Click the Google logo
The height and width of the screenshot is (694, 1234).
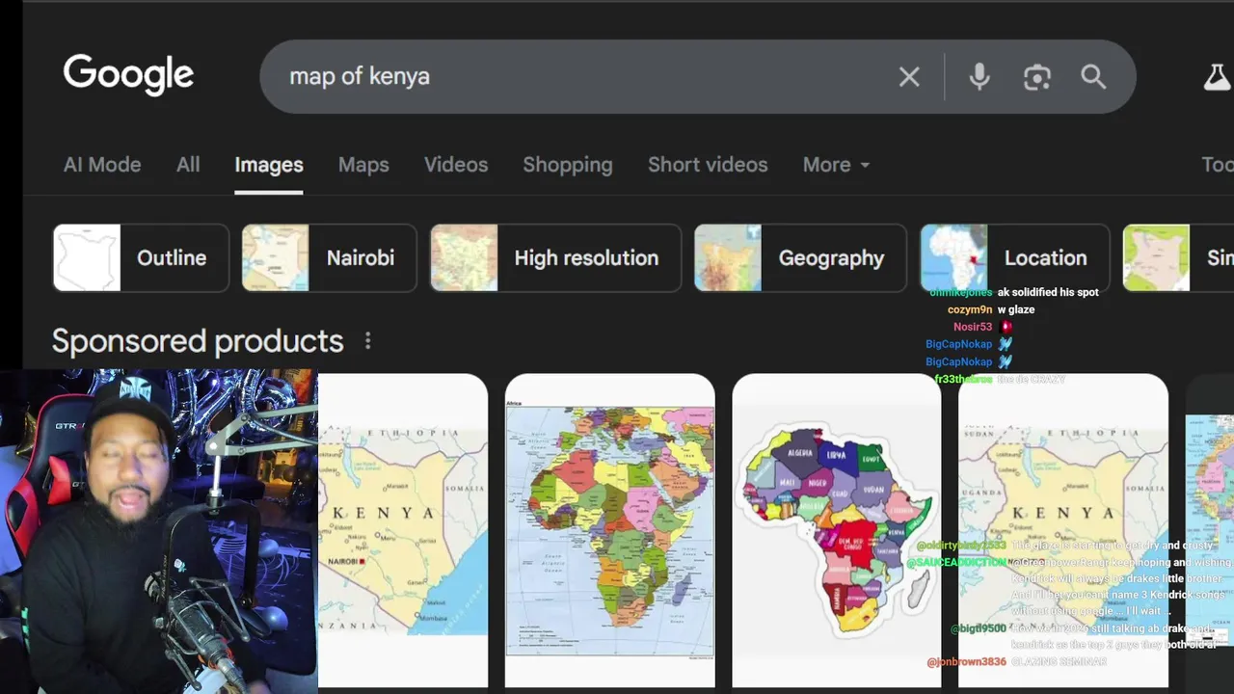click(x=128, y=75)
